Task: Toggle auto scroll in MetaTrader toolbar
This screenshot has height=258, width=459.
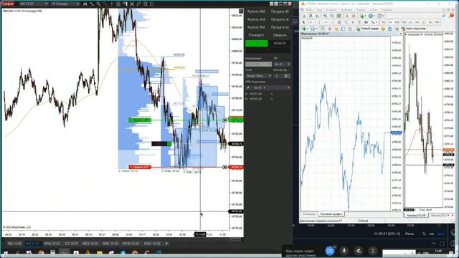Action: coord(346,16)
